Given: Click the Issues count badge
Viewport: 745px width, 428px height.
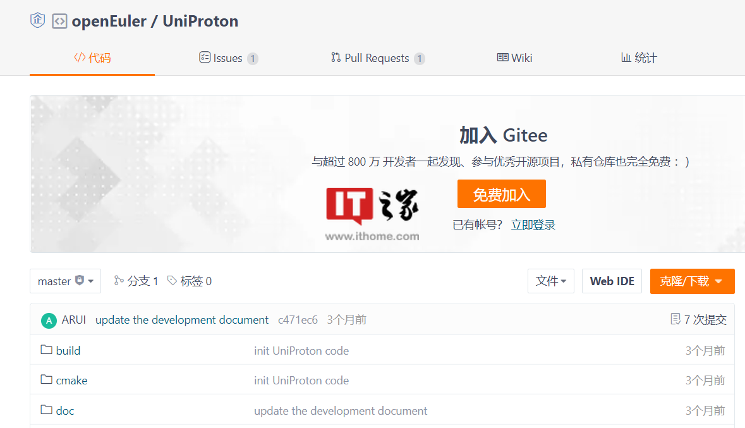Looking at the screenshot, I should tap(253, 59).
